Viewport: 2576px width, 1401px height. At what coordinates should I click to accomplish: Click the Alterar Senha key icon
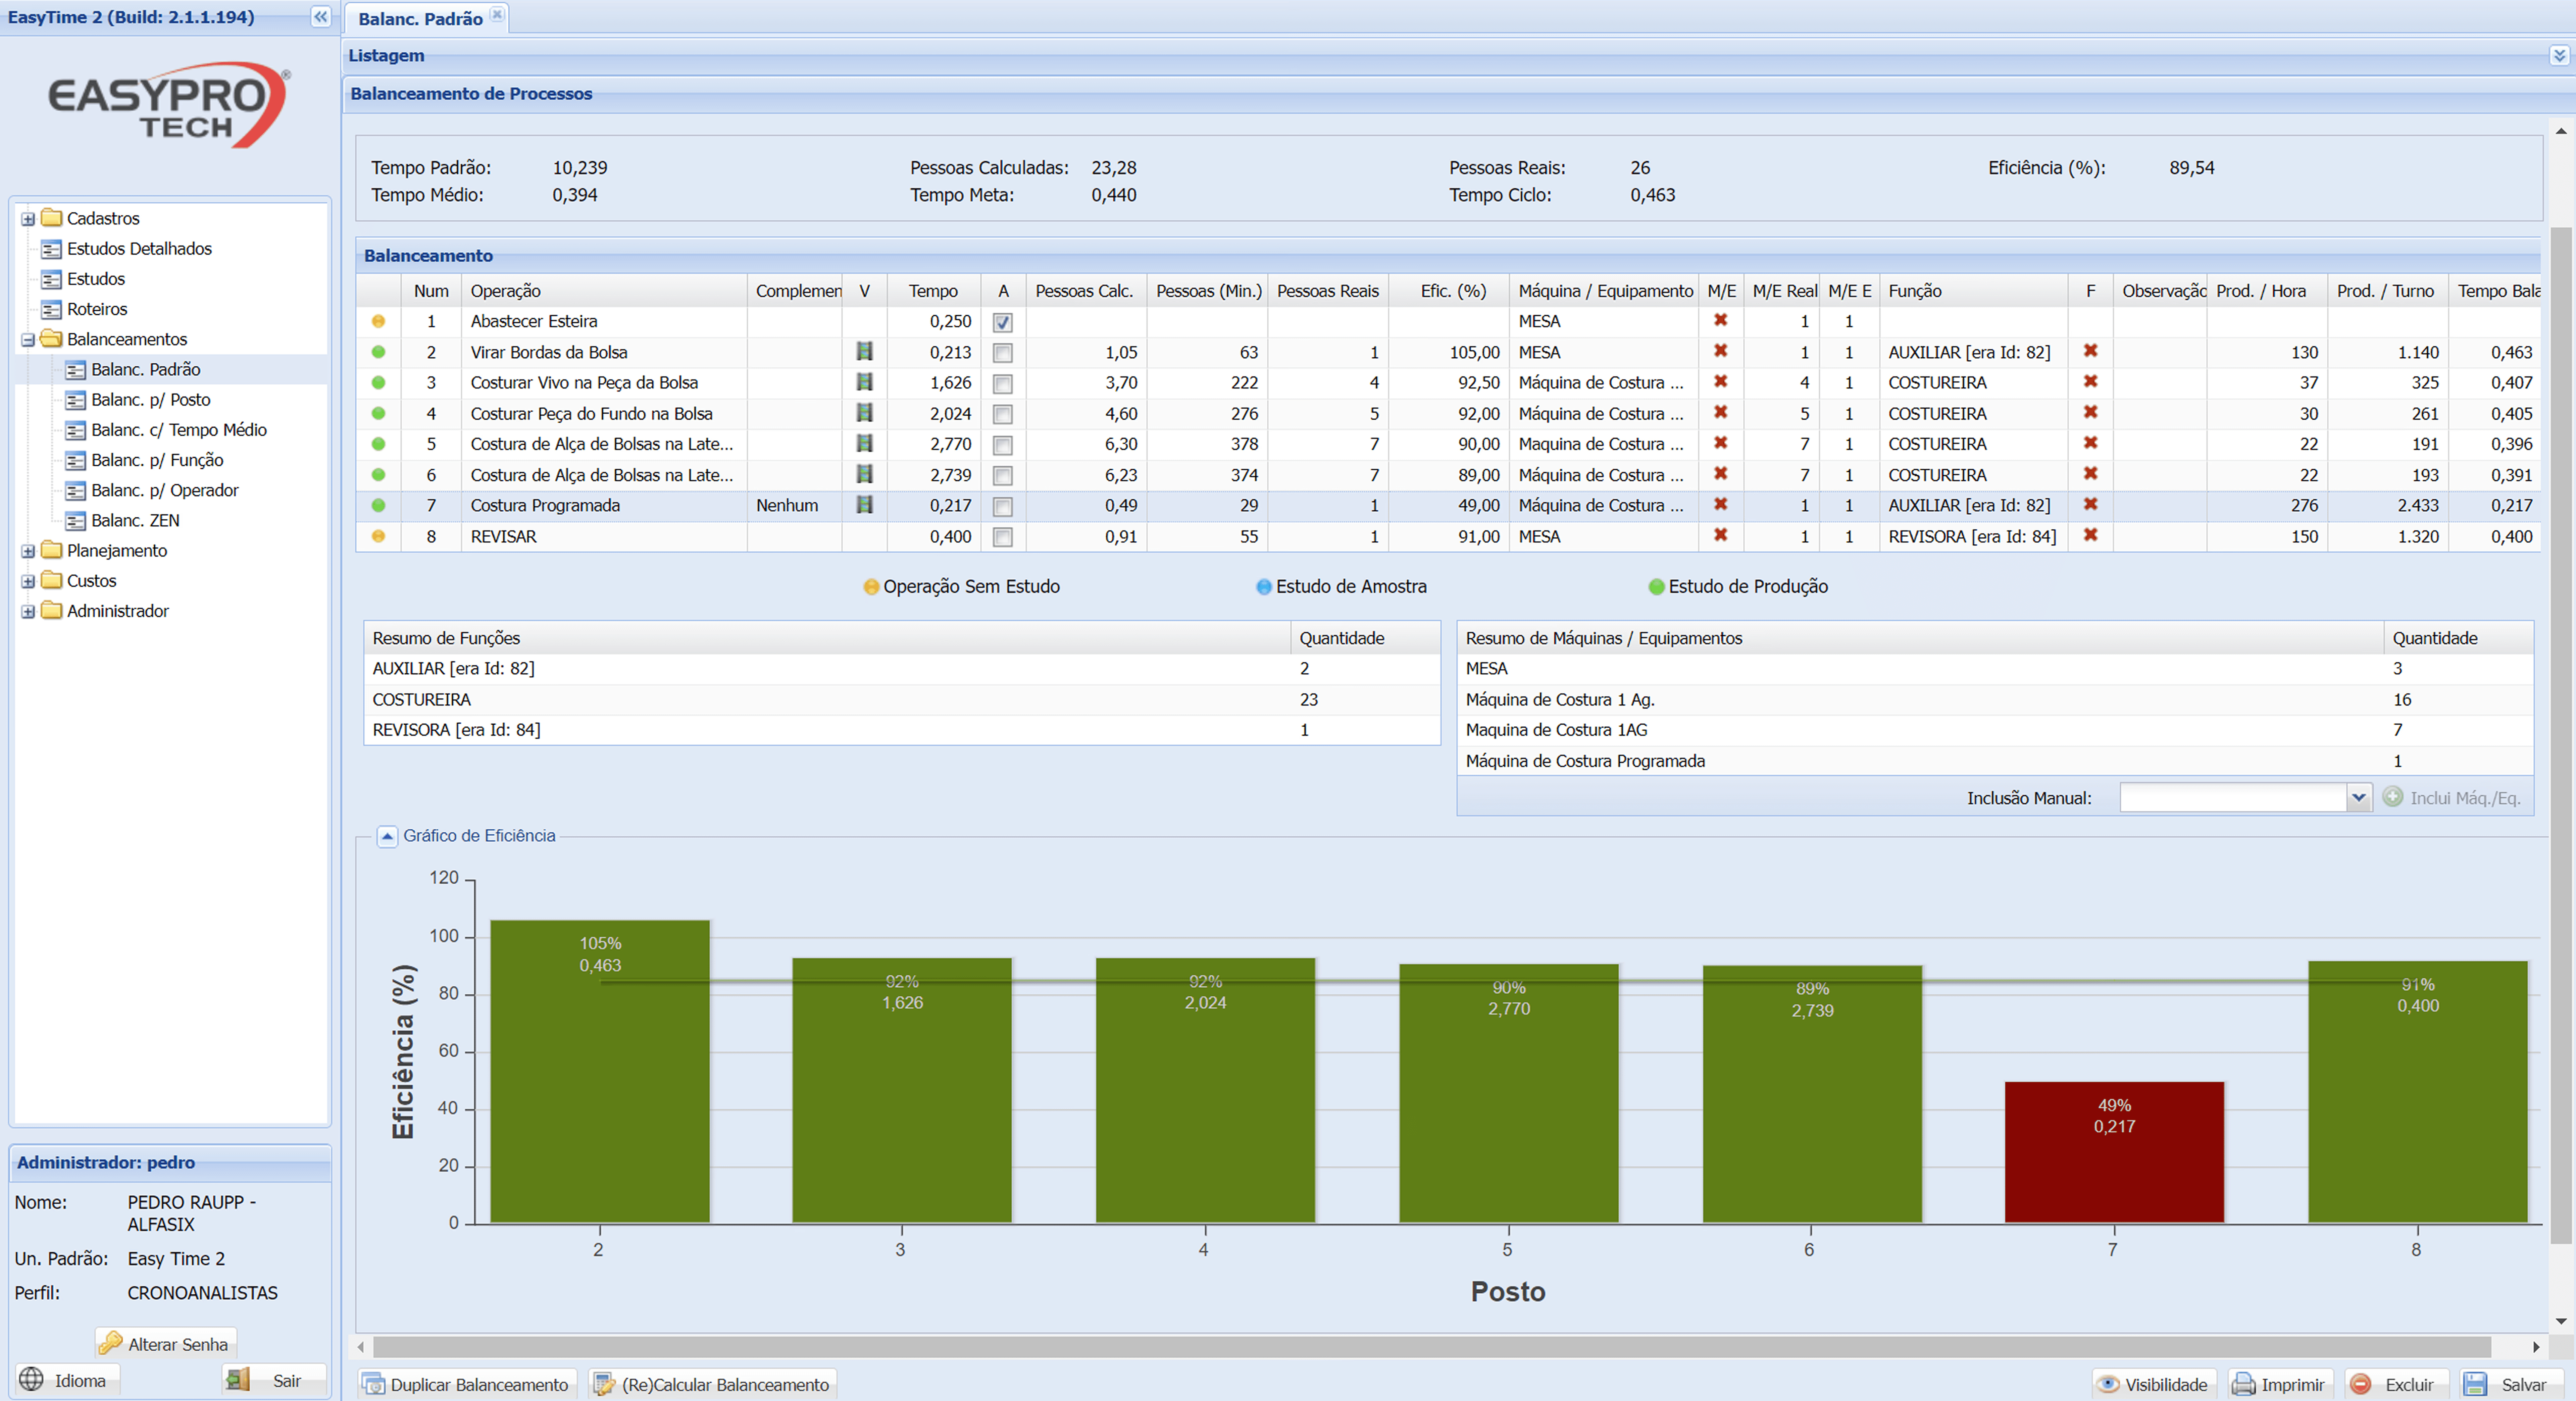pyautogui.click(x=110, y=1343)
